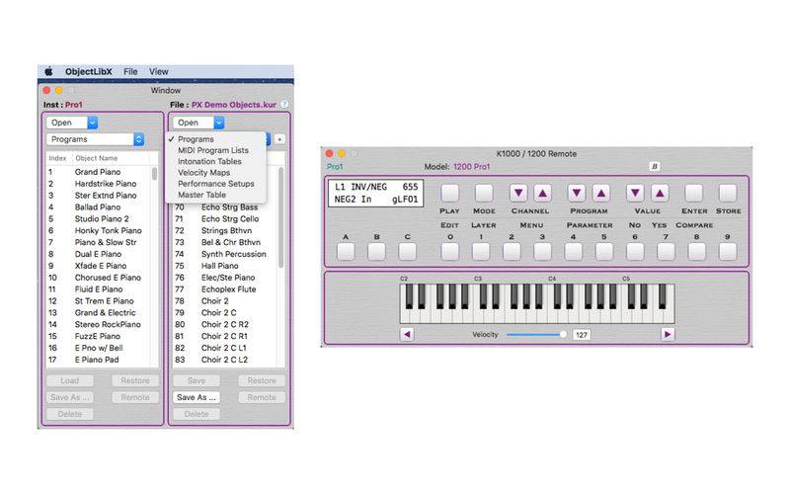The width and height of the screenshot is (790, 494).
Task: Select Performance Setups from the popup
Action: pos(215,184)
